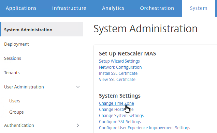Select System Administration in sidebar
The image size is (217, 133).
click(x=42, y=29)
